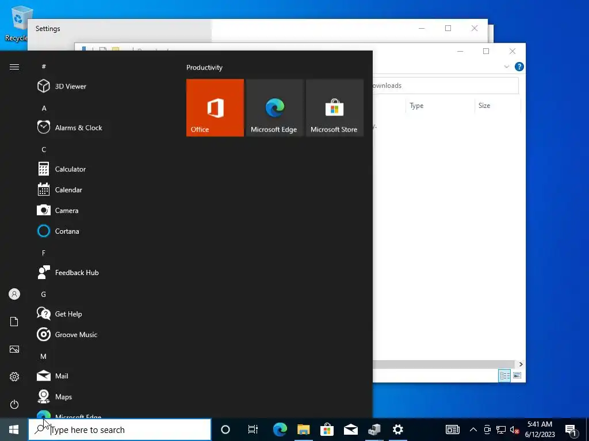Open Documents from the Start sidebar
Screen dimensions: 589x441
[x=14, y=322]
